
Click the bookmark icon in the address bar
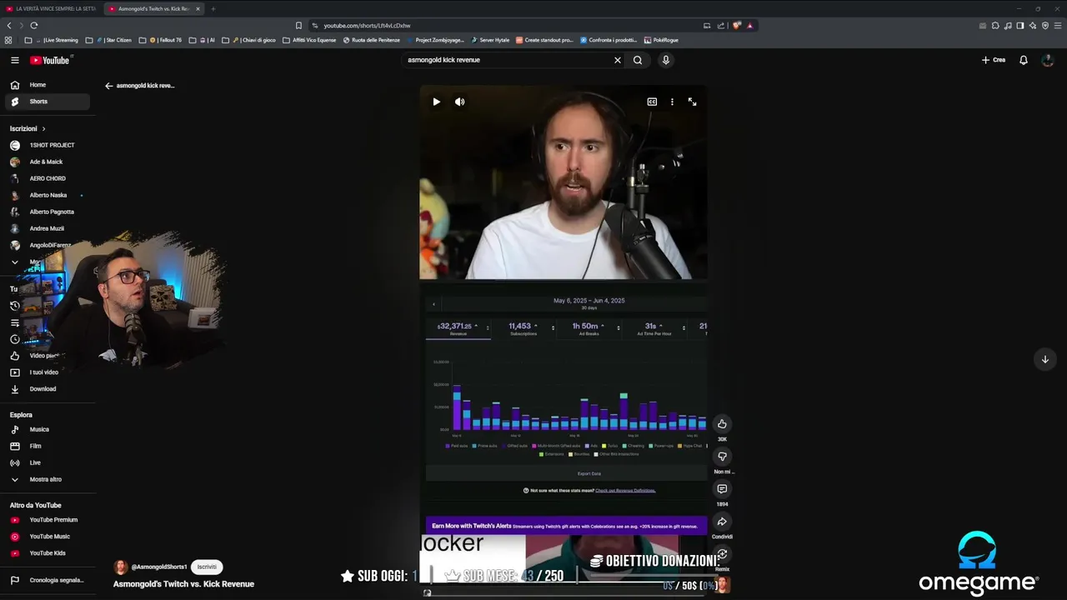click(x=298, y=25)
